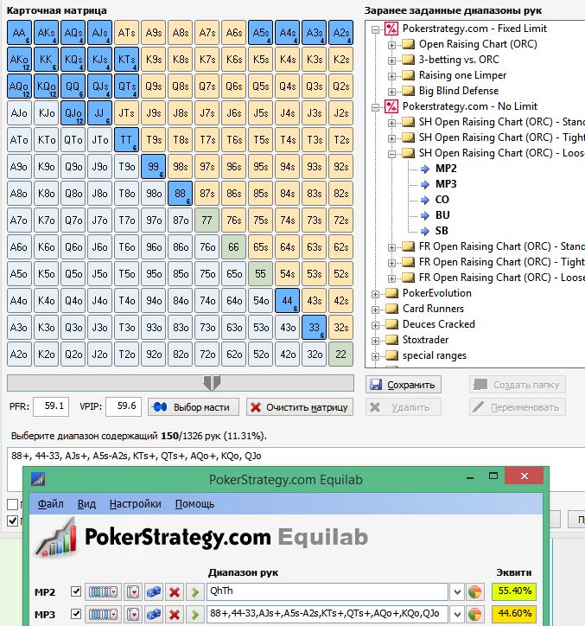The width and height of the screenshot is (585, 626).
Task: Click the card picker icon in MP2 row
Action: click(133, 592)
